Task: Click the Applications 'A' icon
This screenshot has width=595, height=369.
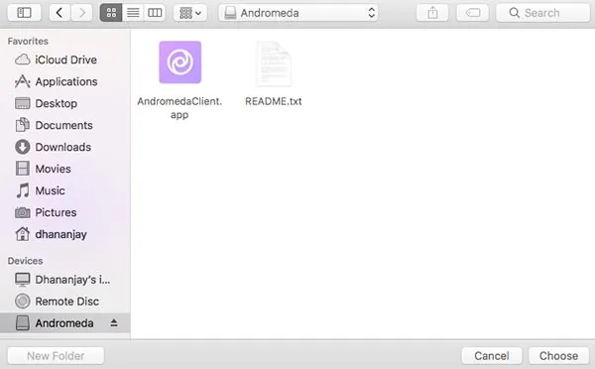Action: point(23,81)
